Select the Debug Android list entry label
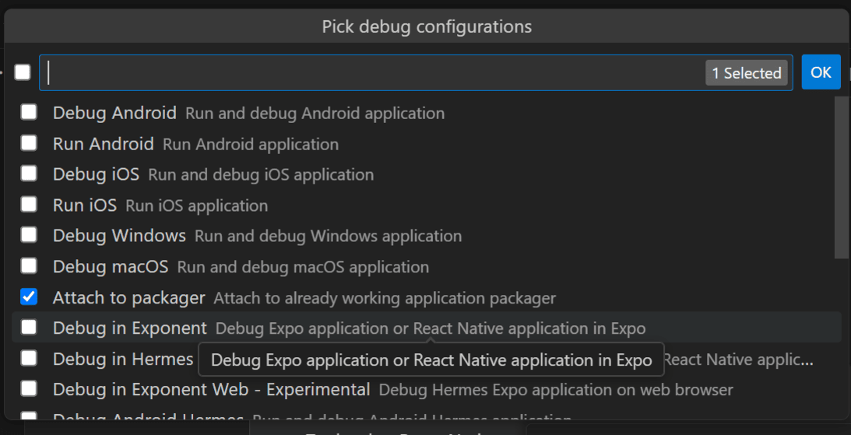Image resolution: width=851 pixels, height=435 pixels. pyautogui.click(x=114, y=113)
